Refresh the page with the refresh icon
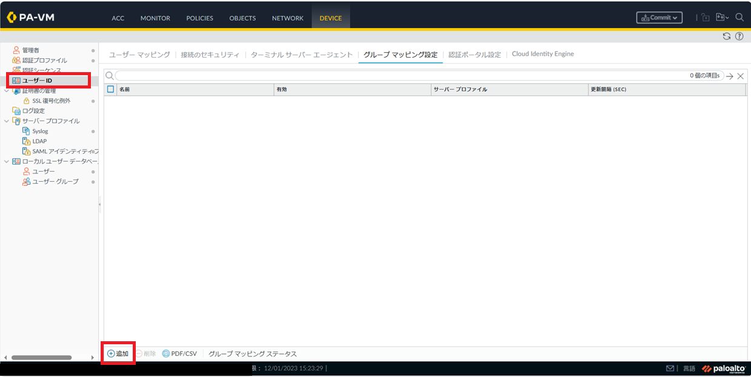Viewport: 751px width, 377px height. 727,36
